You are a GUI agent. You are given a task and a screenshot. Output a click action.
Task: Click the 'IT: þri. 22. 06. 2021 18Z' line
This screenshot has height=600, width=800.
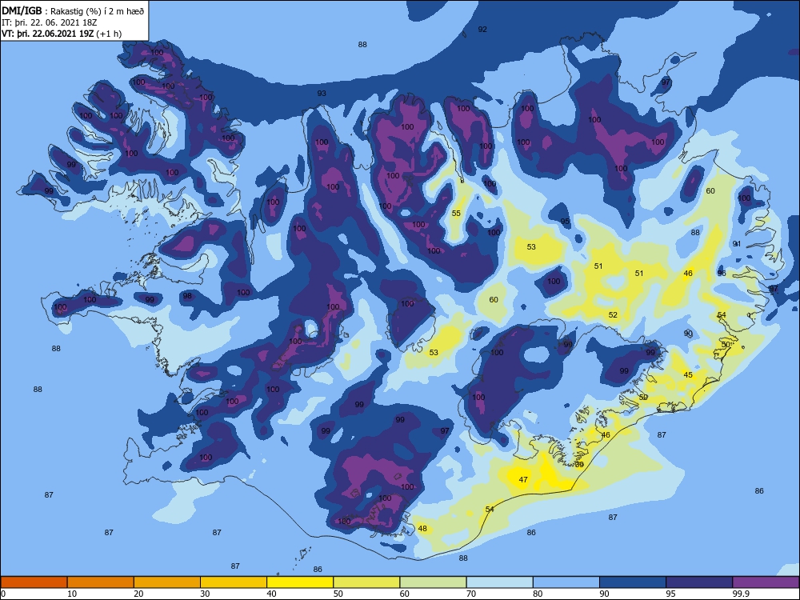(49, 22)
